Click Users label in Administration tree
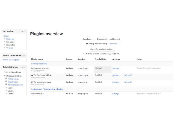 click(10, 88)
